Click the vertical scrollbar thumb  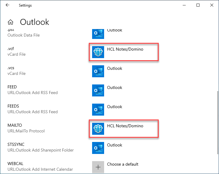click(217, 123)
